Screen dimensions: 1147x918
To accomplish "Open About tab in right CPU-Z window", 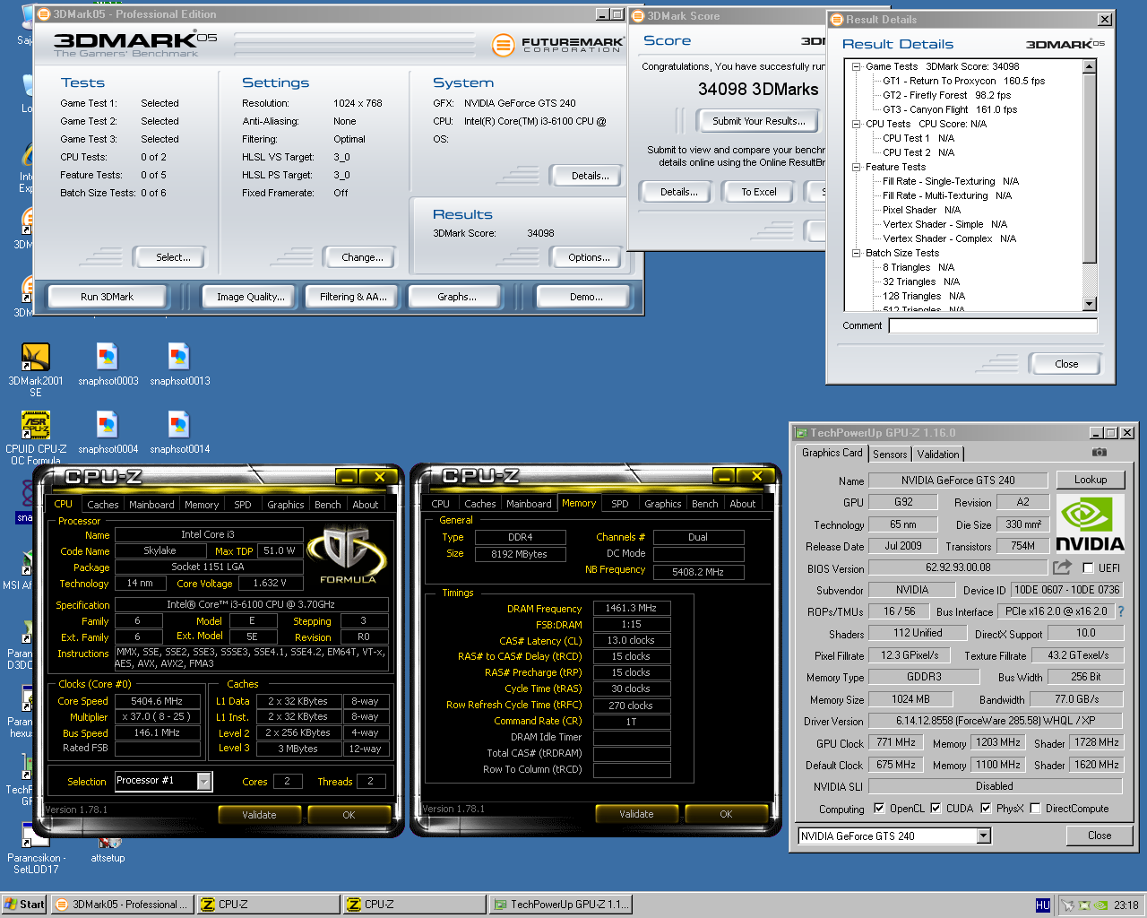I will 743,504.
